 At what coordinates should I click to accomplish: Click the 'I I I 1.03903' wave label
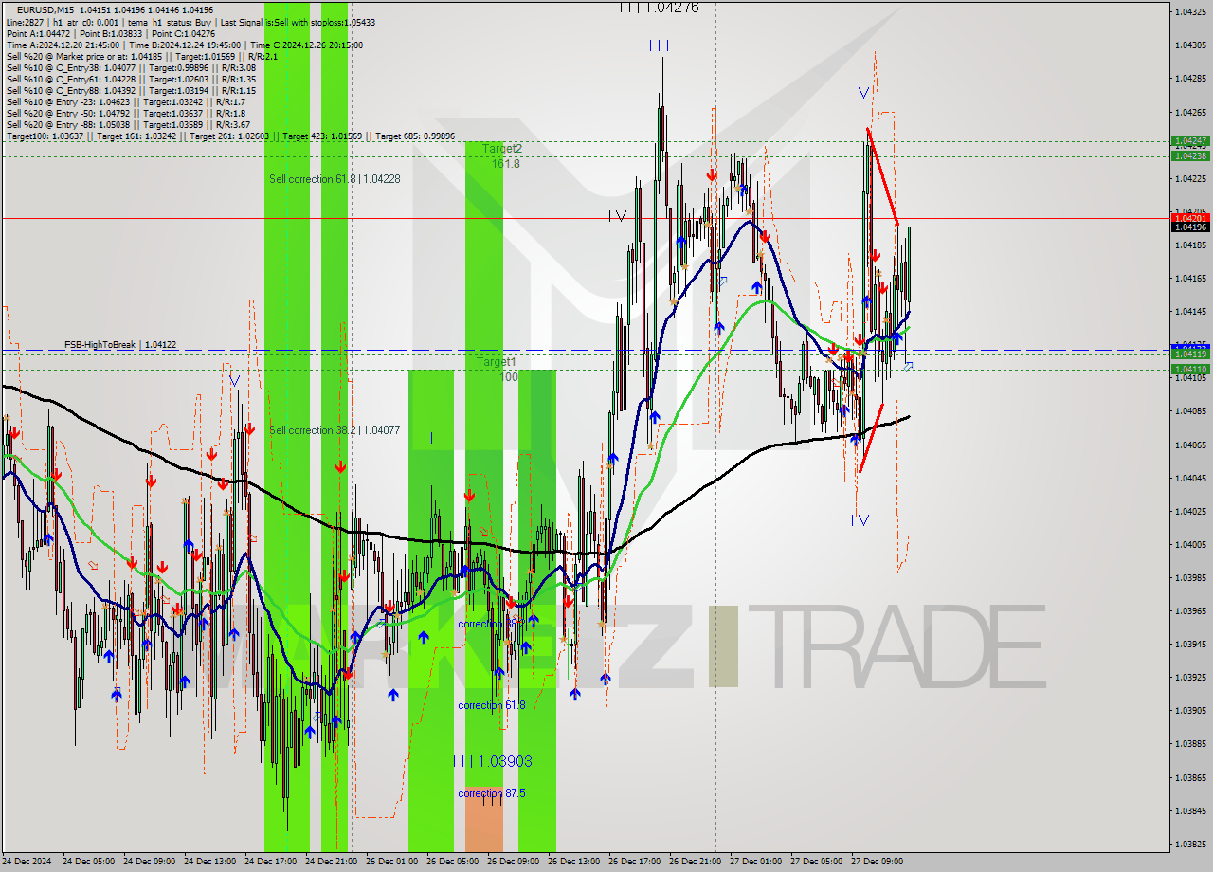pos(492,761)
